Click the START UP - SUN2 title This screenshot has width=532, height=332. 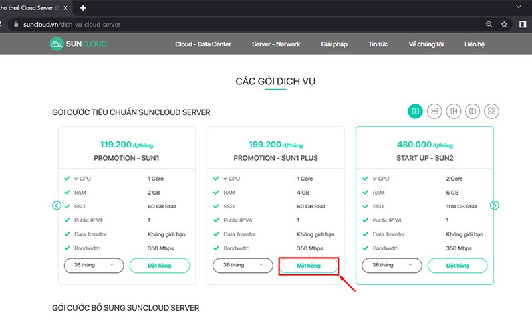(x=425, y=158)
